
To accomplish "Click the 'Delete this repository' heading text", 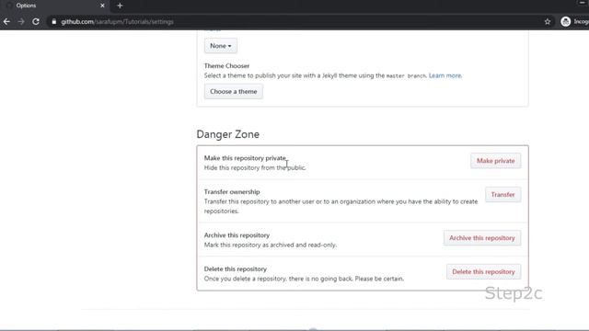I will pos(236,269).
